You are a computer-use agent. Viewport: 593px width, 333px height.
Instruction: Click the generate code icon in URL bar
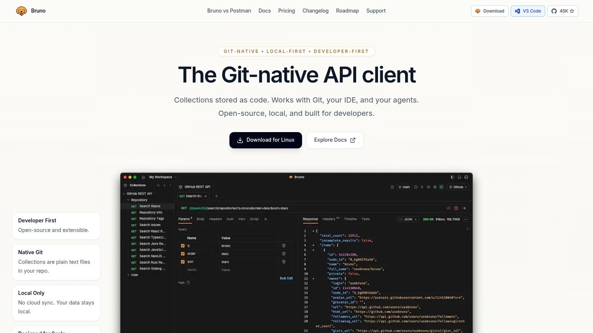click(x=448, y=208)
